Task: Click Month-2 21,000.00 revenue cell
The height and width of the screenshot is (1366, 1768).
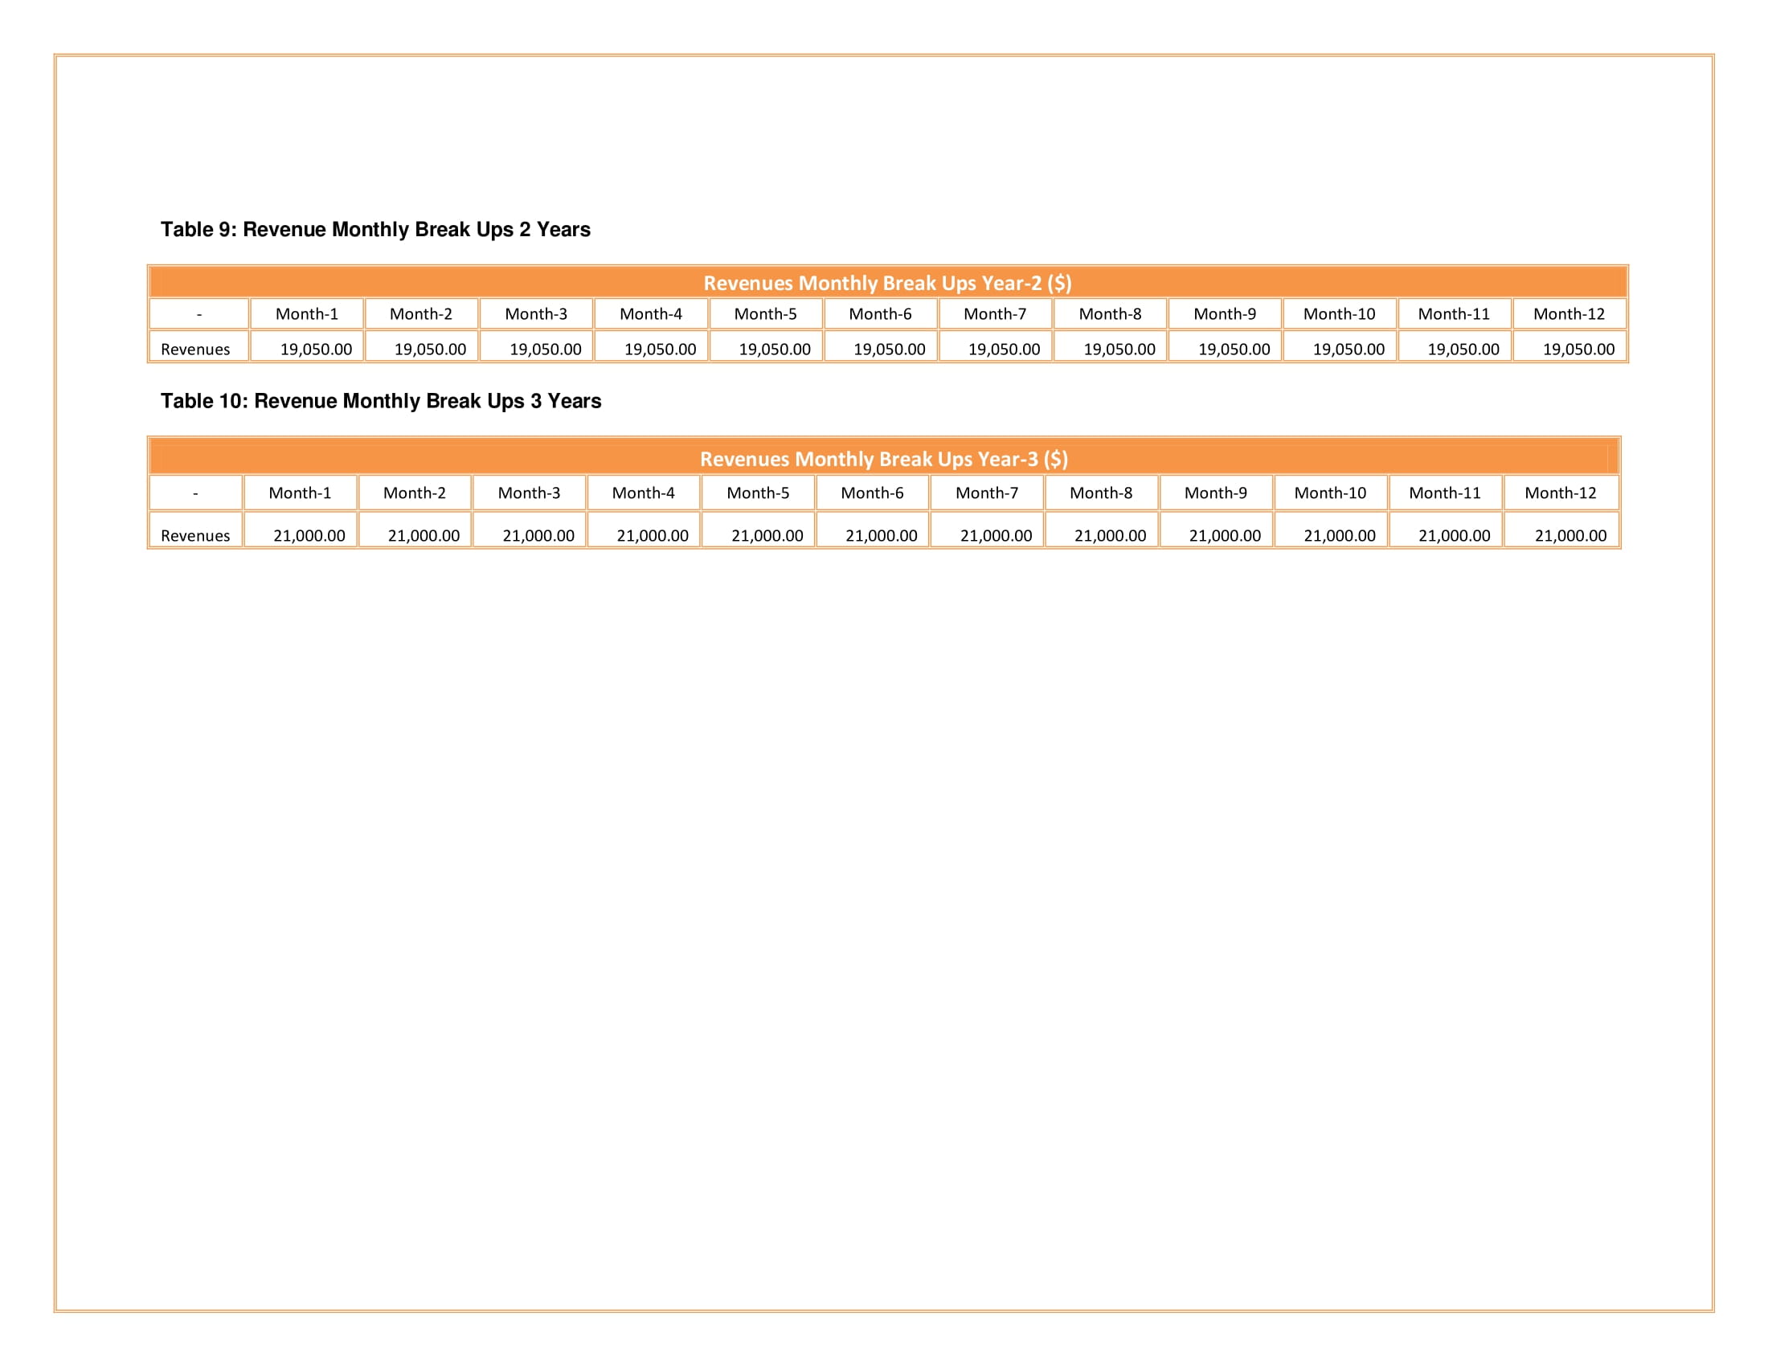Action: point(424,536)
